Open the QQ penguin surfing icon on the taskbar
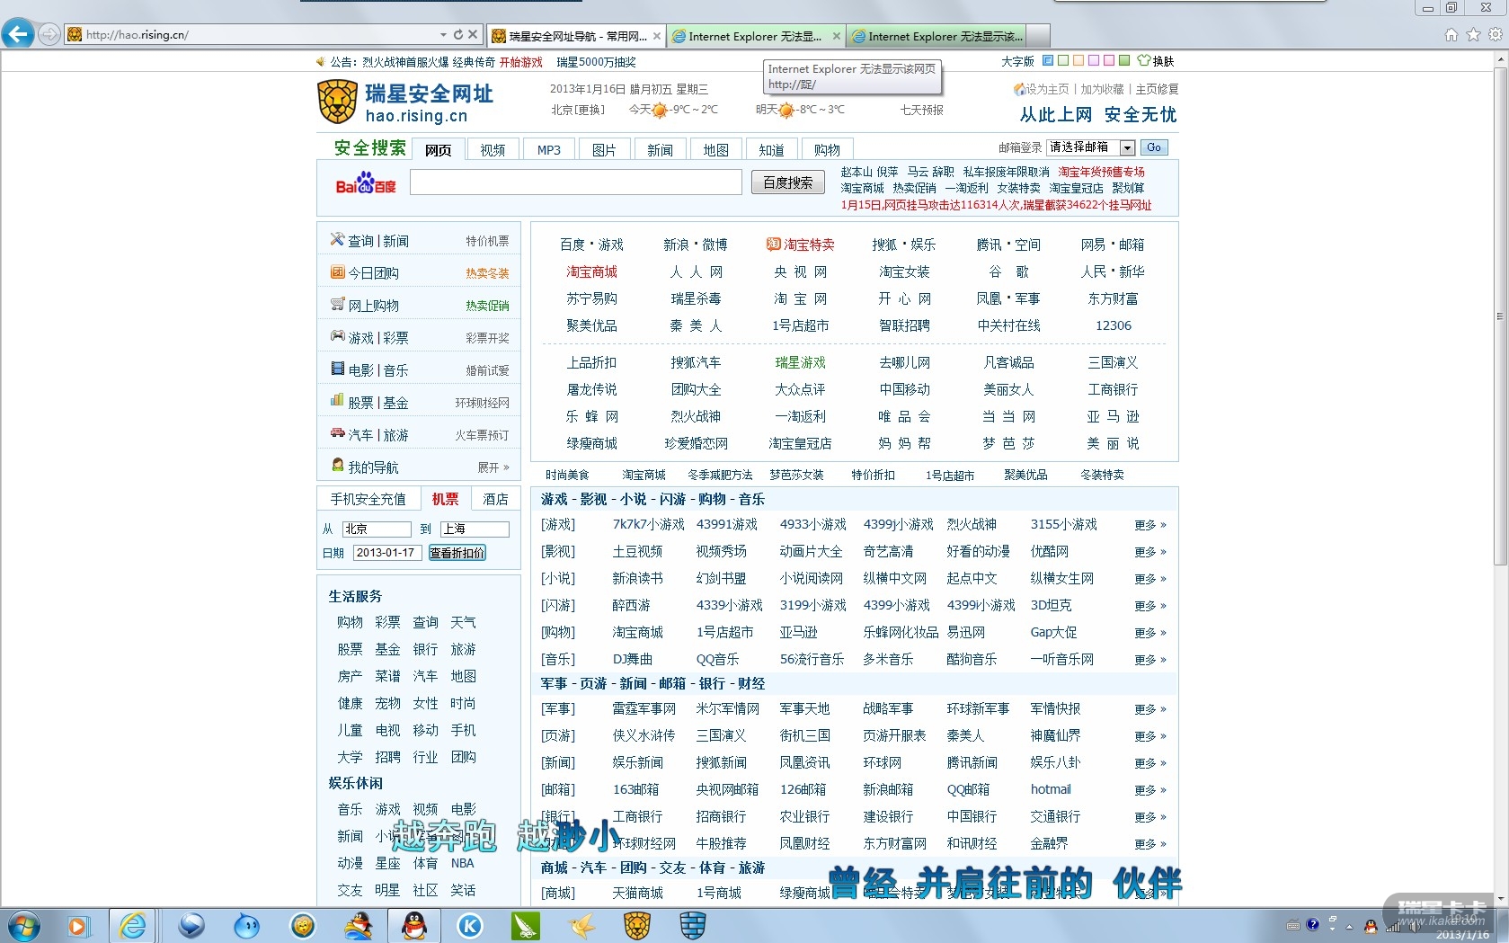The width and height of the screenshot is (1509, 943). 359,925
